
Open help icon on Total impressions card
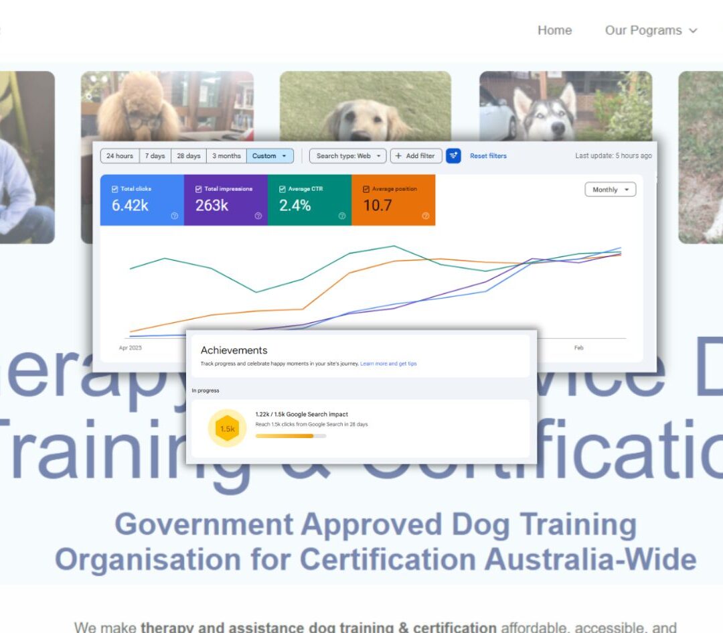(258, 216)
